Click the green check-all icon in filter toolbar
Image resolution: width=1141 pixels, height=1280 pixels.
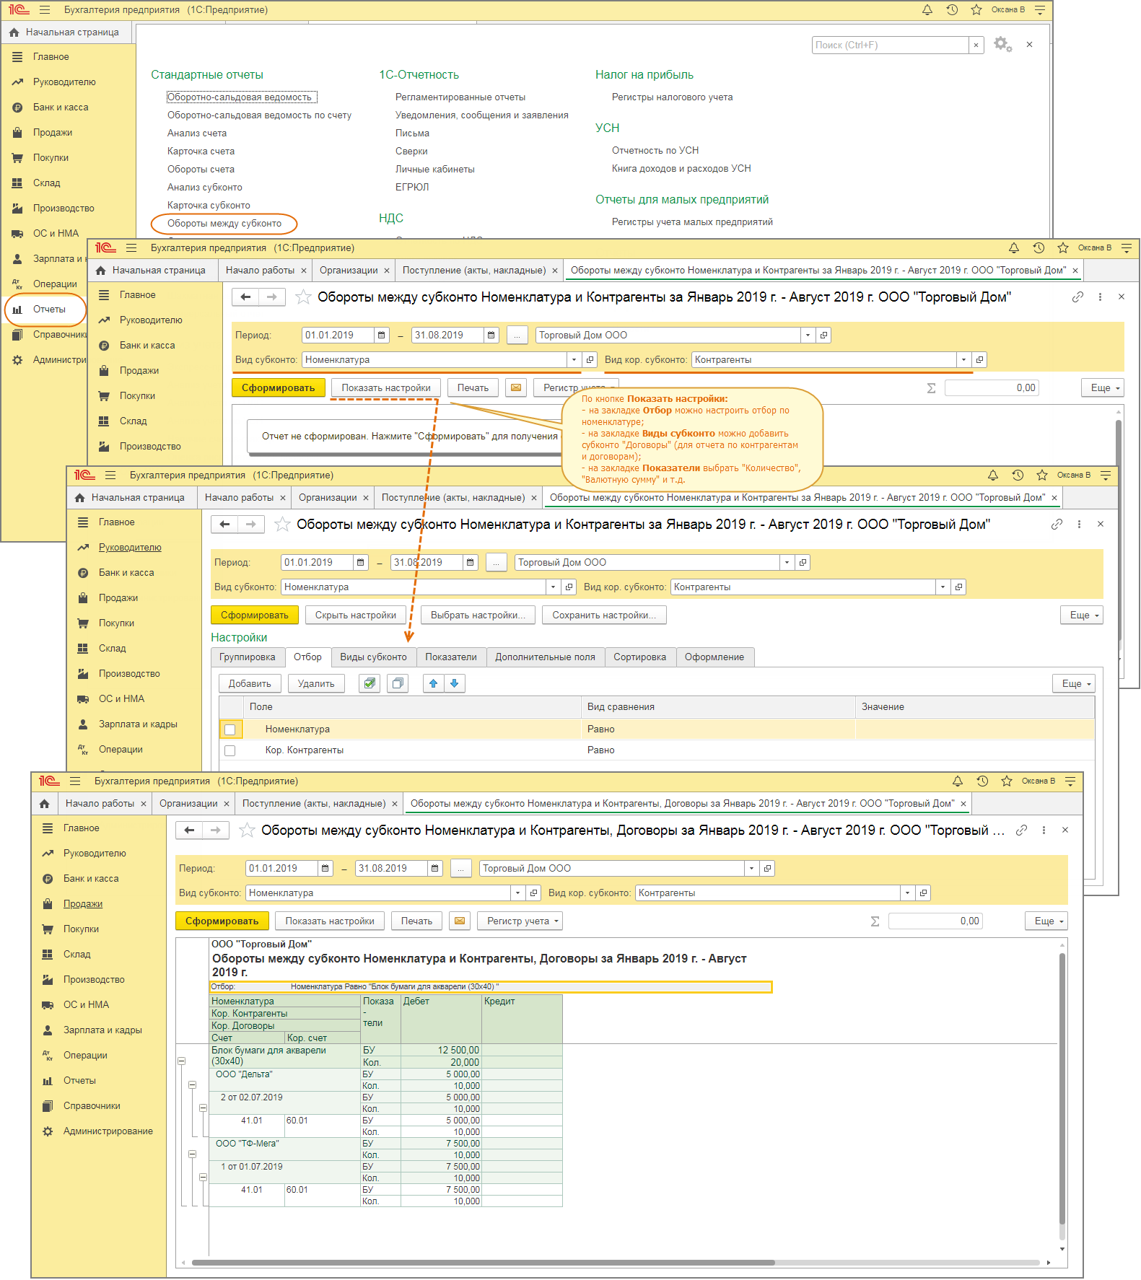pyautogui.click(x=370, y=683)
